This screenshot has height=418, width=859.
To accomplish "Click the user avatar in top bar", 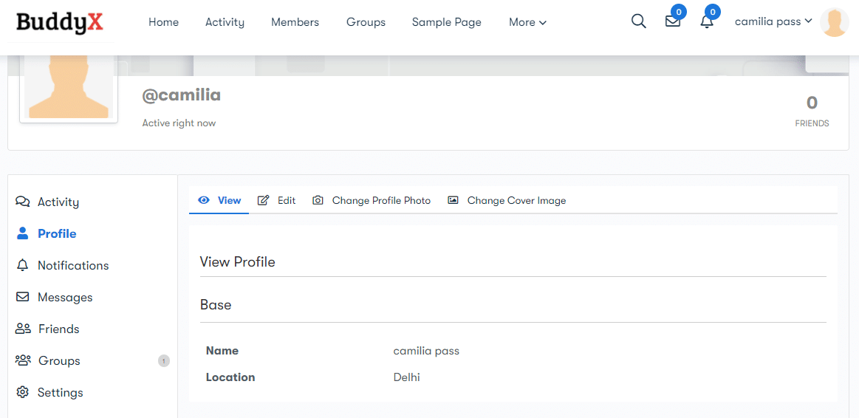I will point(835,22).
